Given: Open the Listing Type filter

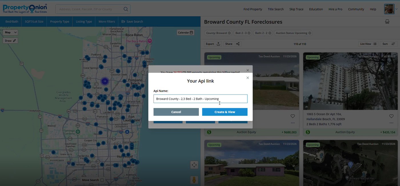Looking at the screenshot, I should click(84, 21).
